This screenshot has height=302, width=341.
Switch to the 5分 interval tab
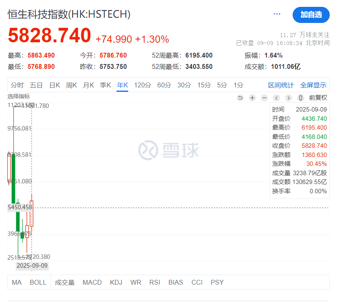(x=222, y=85)
